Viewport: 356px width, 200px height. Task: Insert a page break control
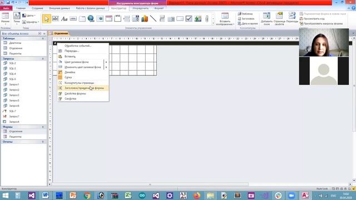point(127,18)
